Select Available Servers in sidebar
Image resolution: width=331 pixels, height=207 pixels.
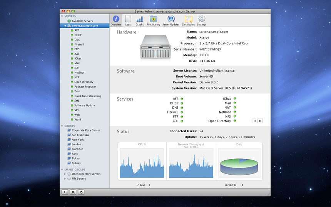pos(82,21)
